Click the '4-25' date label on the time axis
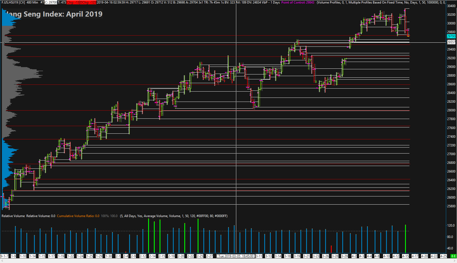The height and width of the screenshot is (263, 457). pyautogui.click(x=443, y=256)
